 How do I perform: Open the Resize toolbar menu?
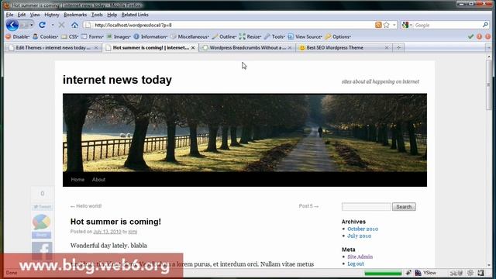[x=250, y=36]
